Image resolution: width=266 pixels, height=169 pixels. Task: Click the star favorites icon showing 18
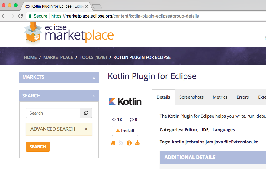coord(114,120)
